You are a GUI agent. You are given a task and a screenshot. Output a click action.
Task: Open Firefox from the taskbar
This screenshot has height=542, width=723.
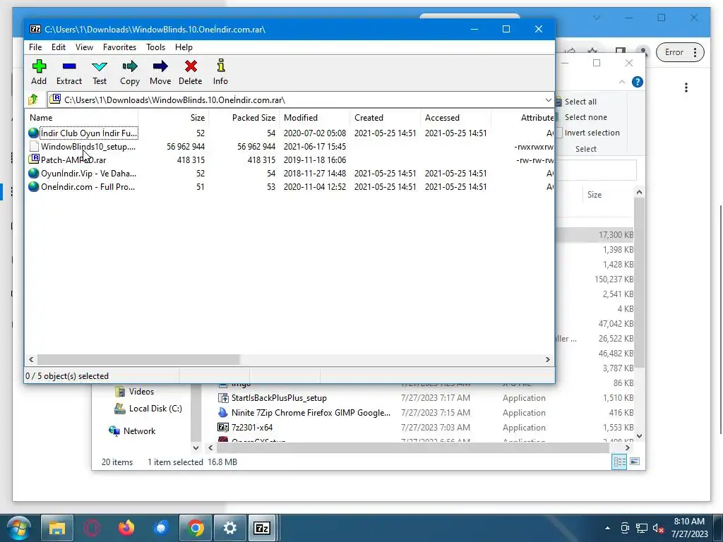[x=126, y=528]
